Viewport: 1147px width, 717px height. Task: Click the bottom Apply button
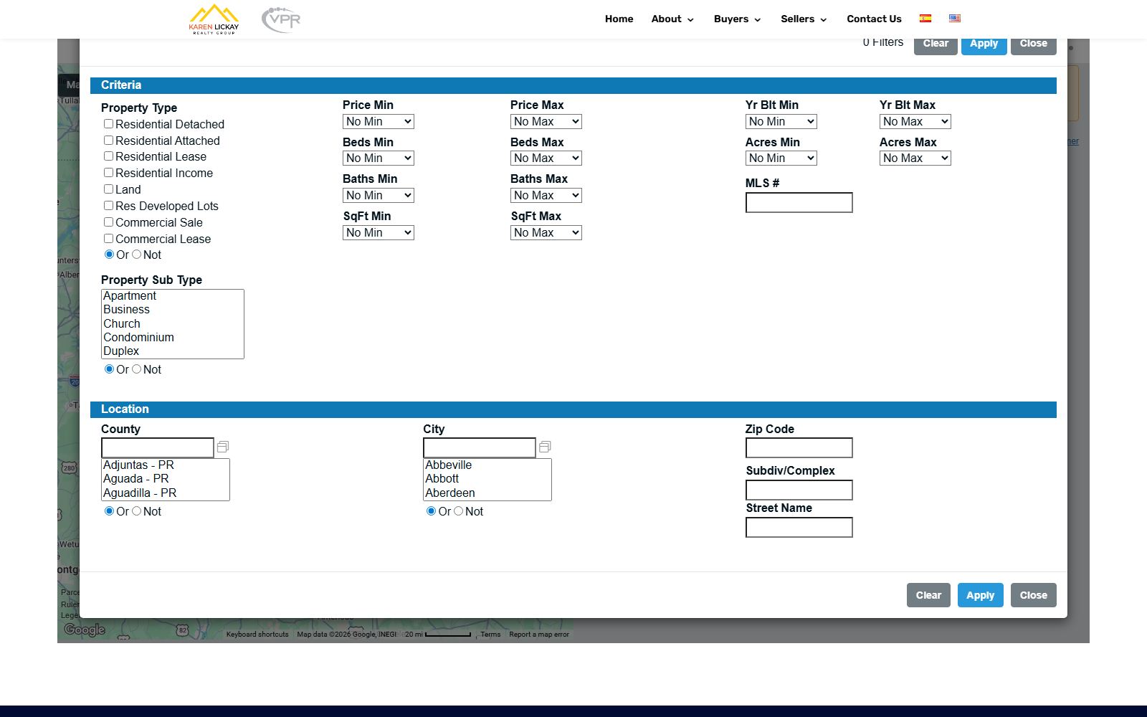click(980, 595)
